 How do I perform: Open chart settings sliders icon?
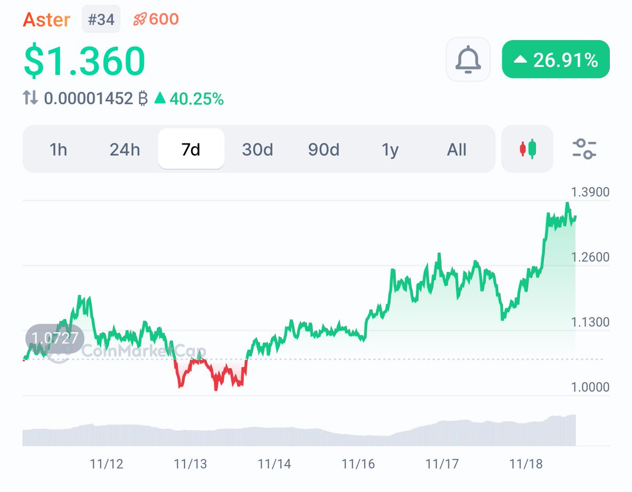point(585,149)
